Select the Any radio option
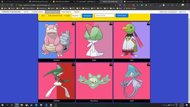Viewport: 190px width, 107px height. point(41,16)
